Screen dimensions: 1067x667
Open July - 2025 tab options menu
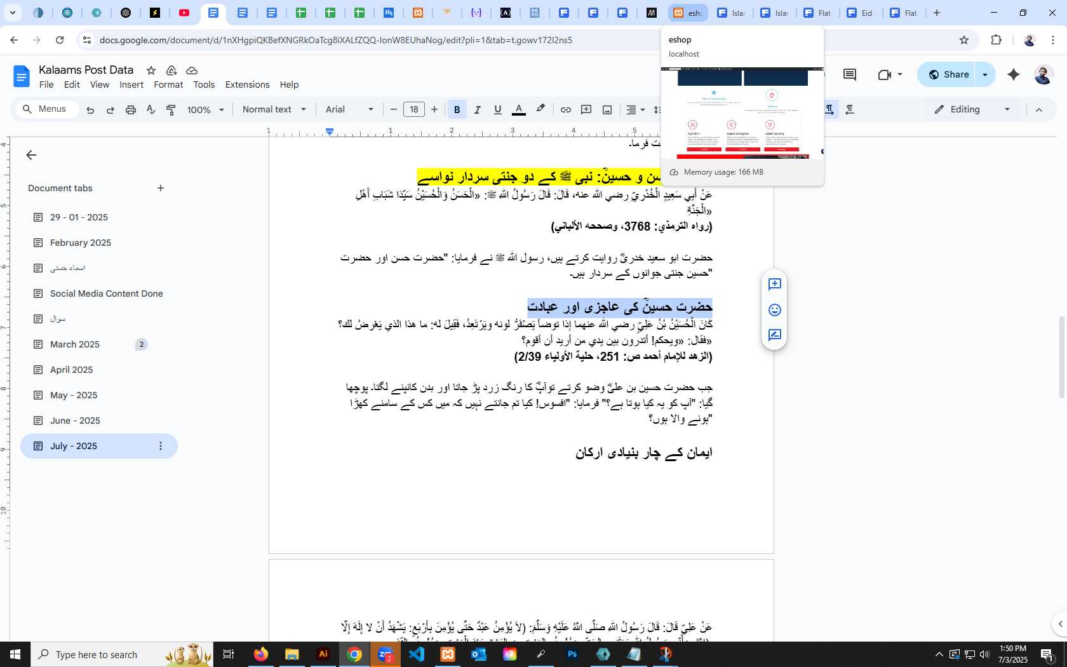tap(161, 446)
